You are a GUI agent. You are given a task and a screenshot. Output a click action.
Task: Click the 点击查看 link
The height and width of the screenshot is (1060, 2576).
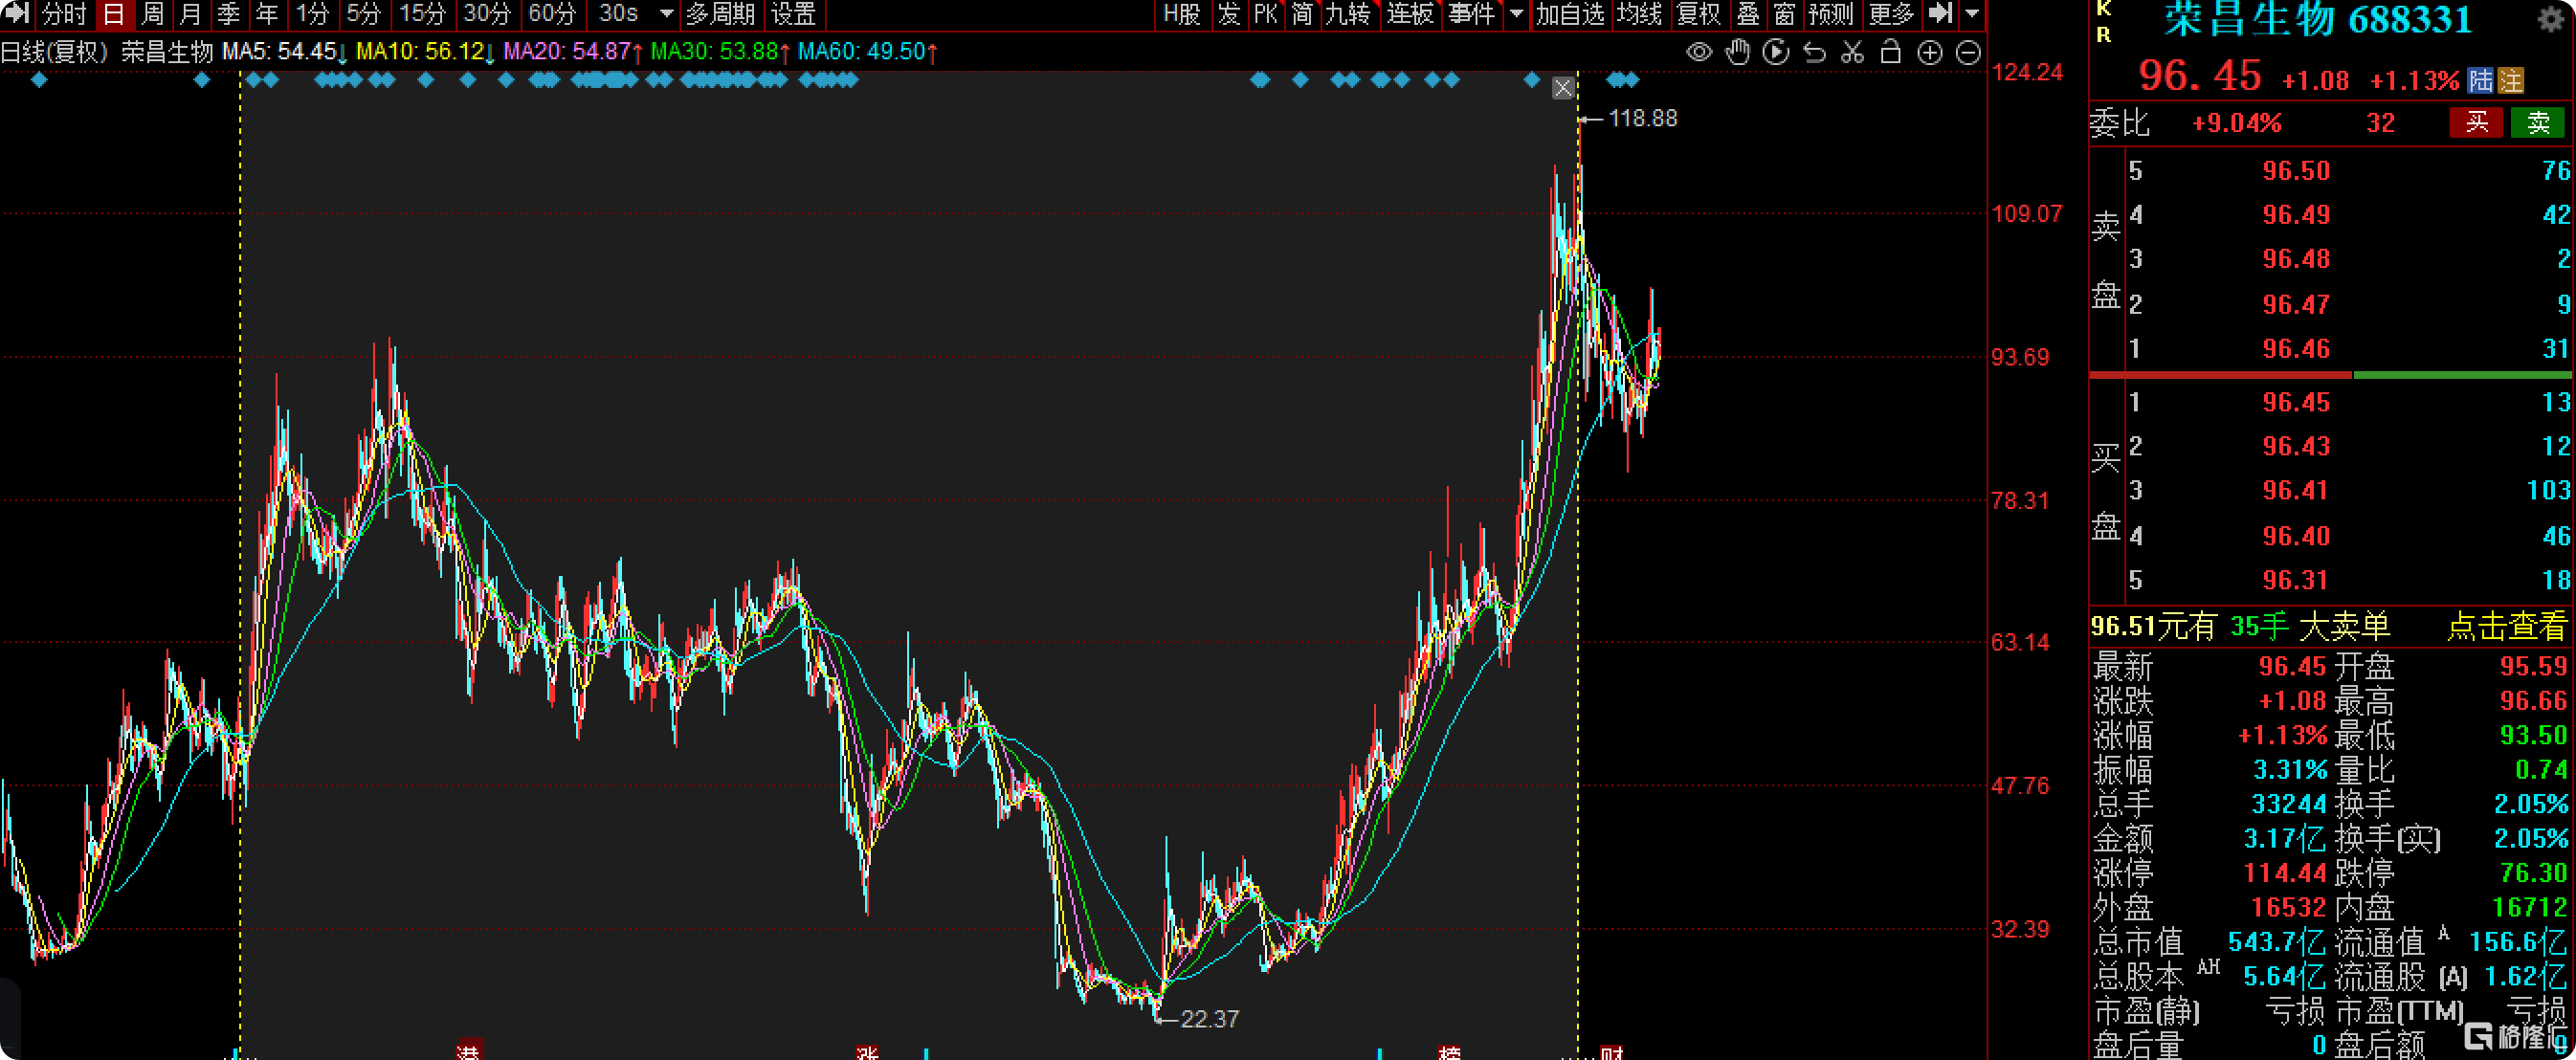point(2506,627)
